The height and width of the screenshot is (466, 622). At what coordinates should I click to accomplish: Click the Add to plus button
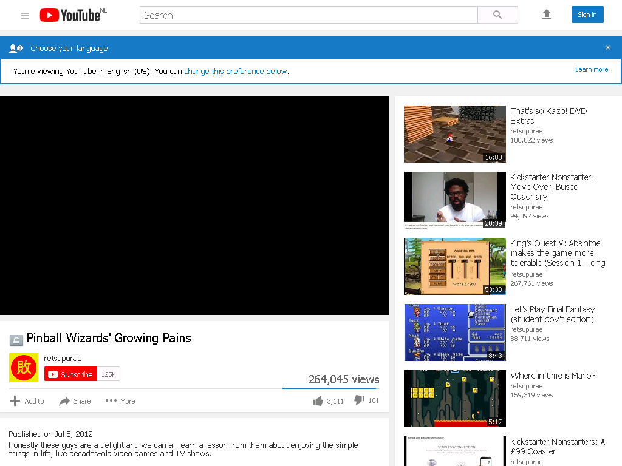click(27, 401)
